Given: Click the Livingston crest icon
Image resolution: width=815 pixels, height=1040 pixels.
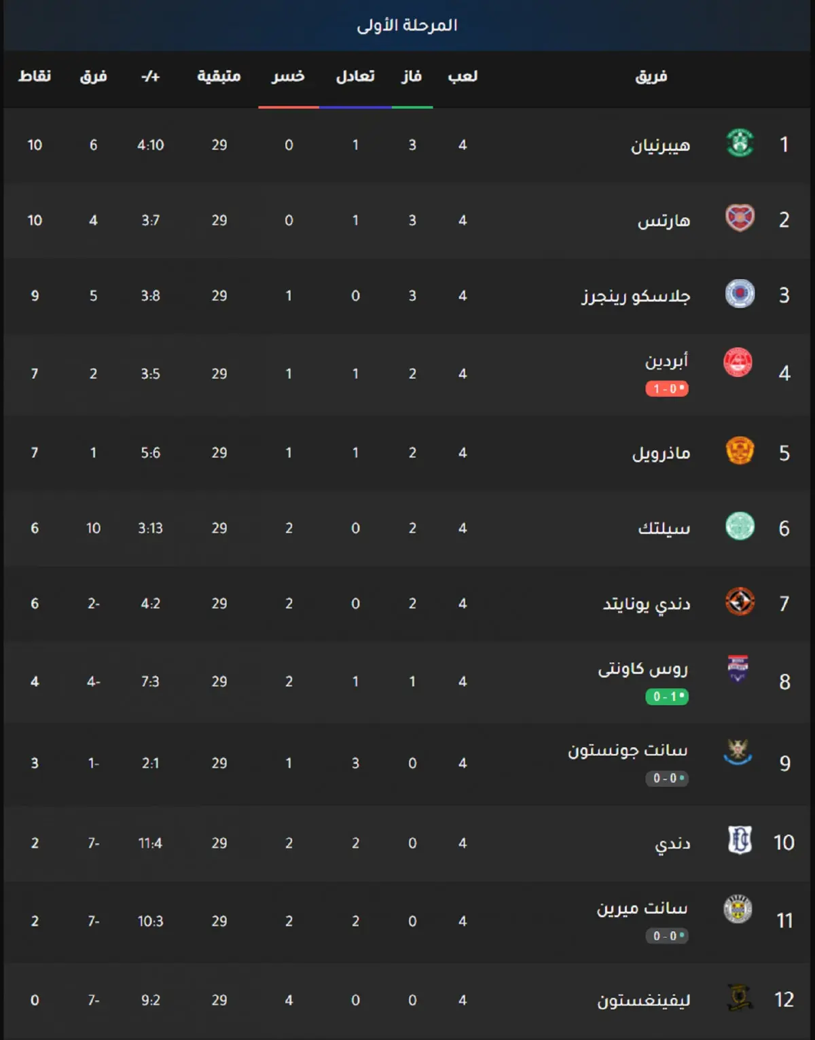Looking at the screenshot, I should pyautogui.click(x=740, y=998).
